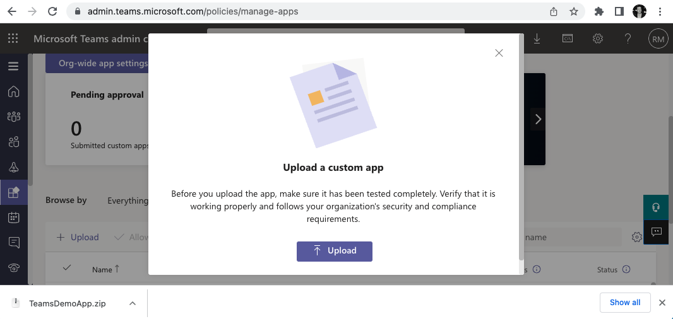This screenshot has width=673, height=319.
Task: Click the download icon in header
Action: 537,38
